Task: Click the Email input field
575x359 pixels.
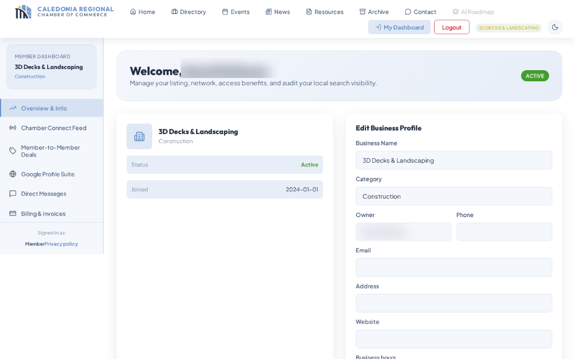Action: [x=454, y=268]
